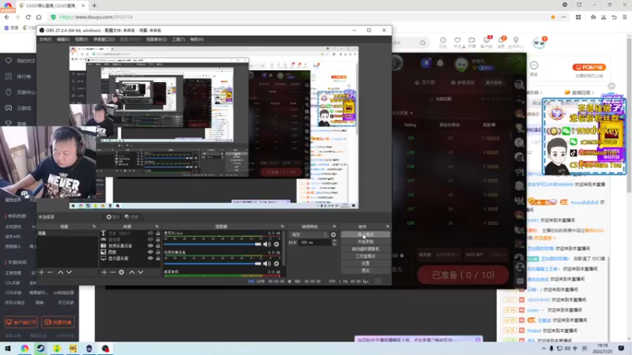Remove the selected scene in OBS scenes panel
Screen dimensions: 632x355
pyautogui.click(x=50, y=272)
